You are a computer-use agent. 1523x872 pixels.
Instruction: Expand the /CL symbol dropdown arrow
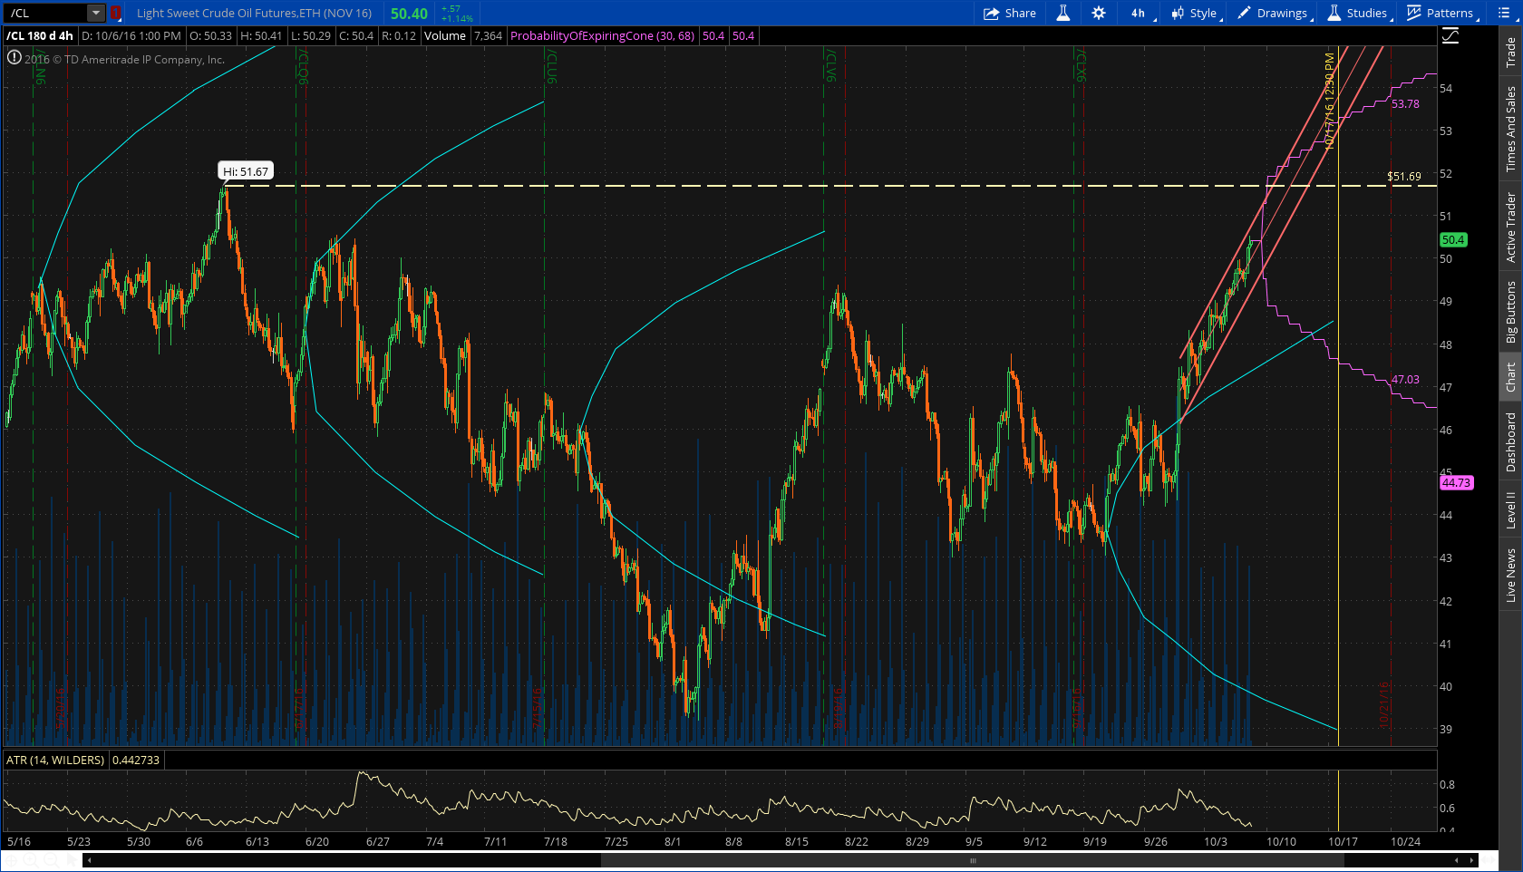[x=96, y=13]
